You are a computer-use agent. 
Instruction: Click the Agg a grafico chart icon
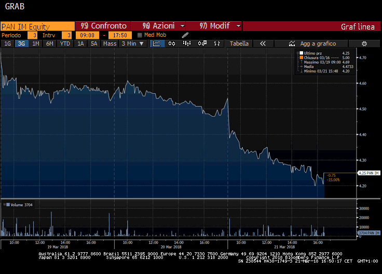pyautogui.click(x=292, y=44)
